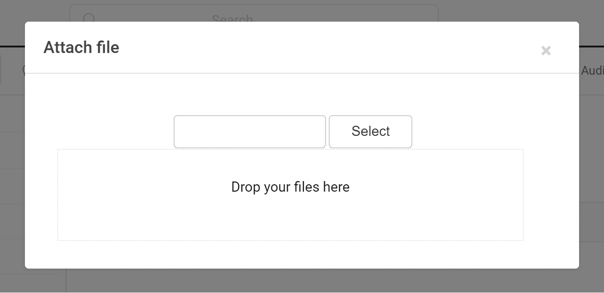Click the Attach file dialog title

(81, 47)
